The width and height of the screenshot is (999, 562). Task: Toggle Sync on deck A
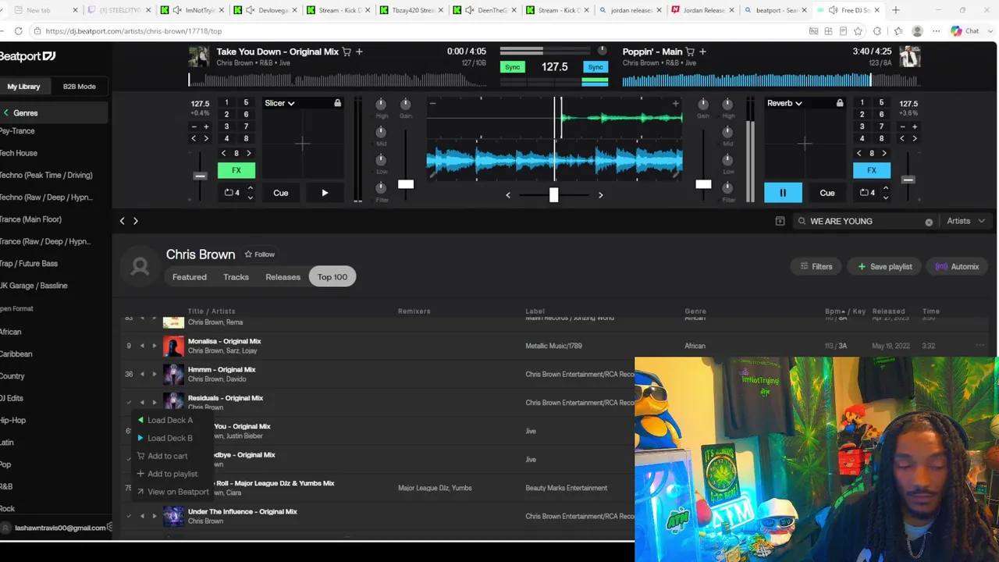pos(512,67)
